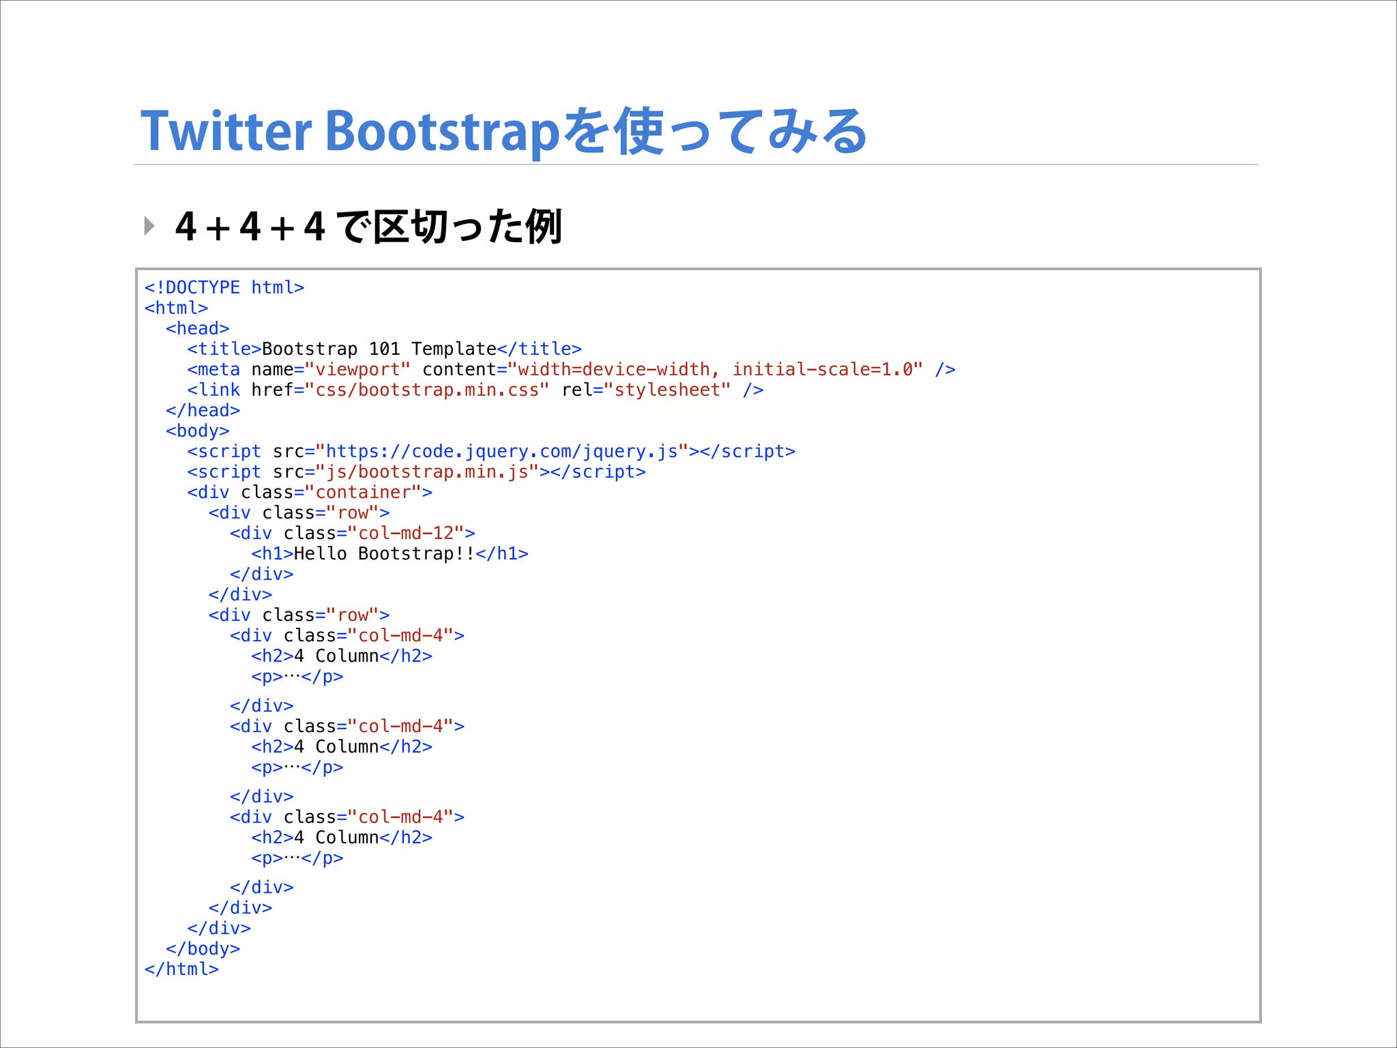
Task: Click the '<h1>Hello Bootstrap!!</h1>' line
Action: [x=390, y=554]
